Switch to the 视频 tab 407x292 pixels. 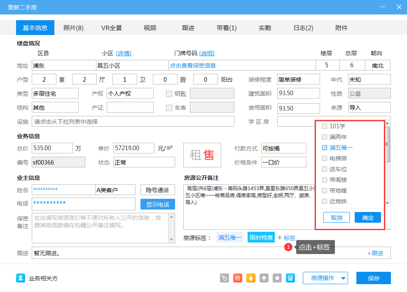click(x=150, y=28)
